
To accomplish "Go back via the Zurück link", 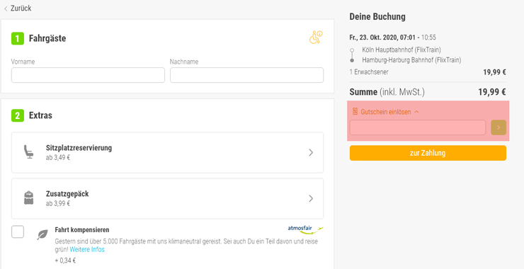I will [x=18, y=8].
